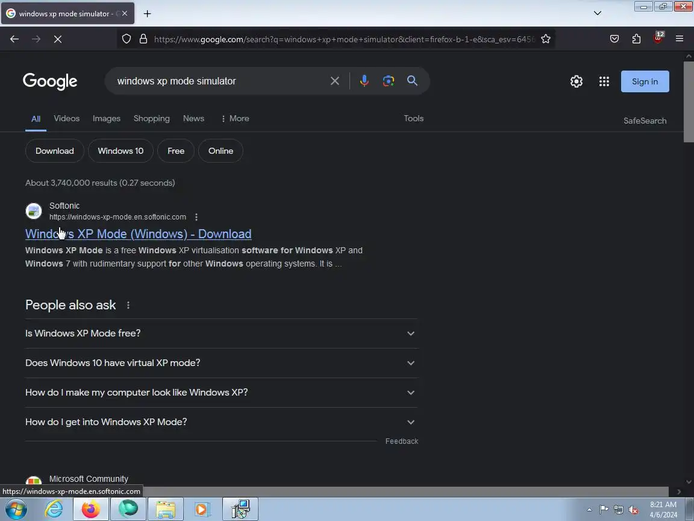Open the uBlock Origin extension icon
694x521 pixels.
click(x=658, y=38)
